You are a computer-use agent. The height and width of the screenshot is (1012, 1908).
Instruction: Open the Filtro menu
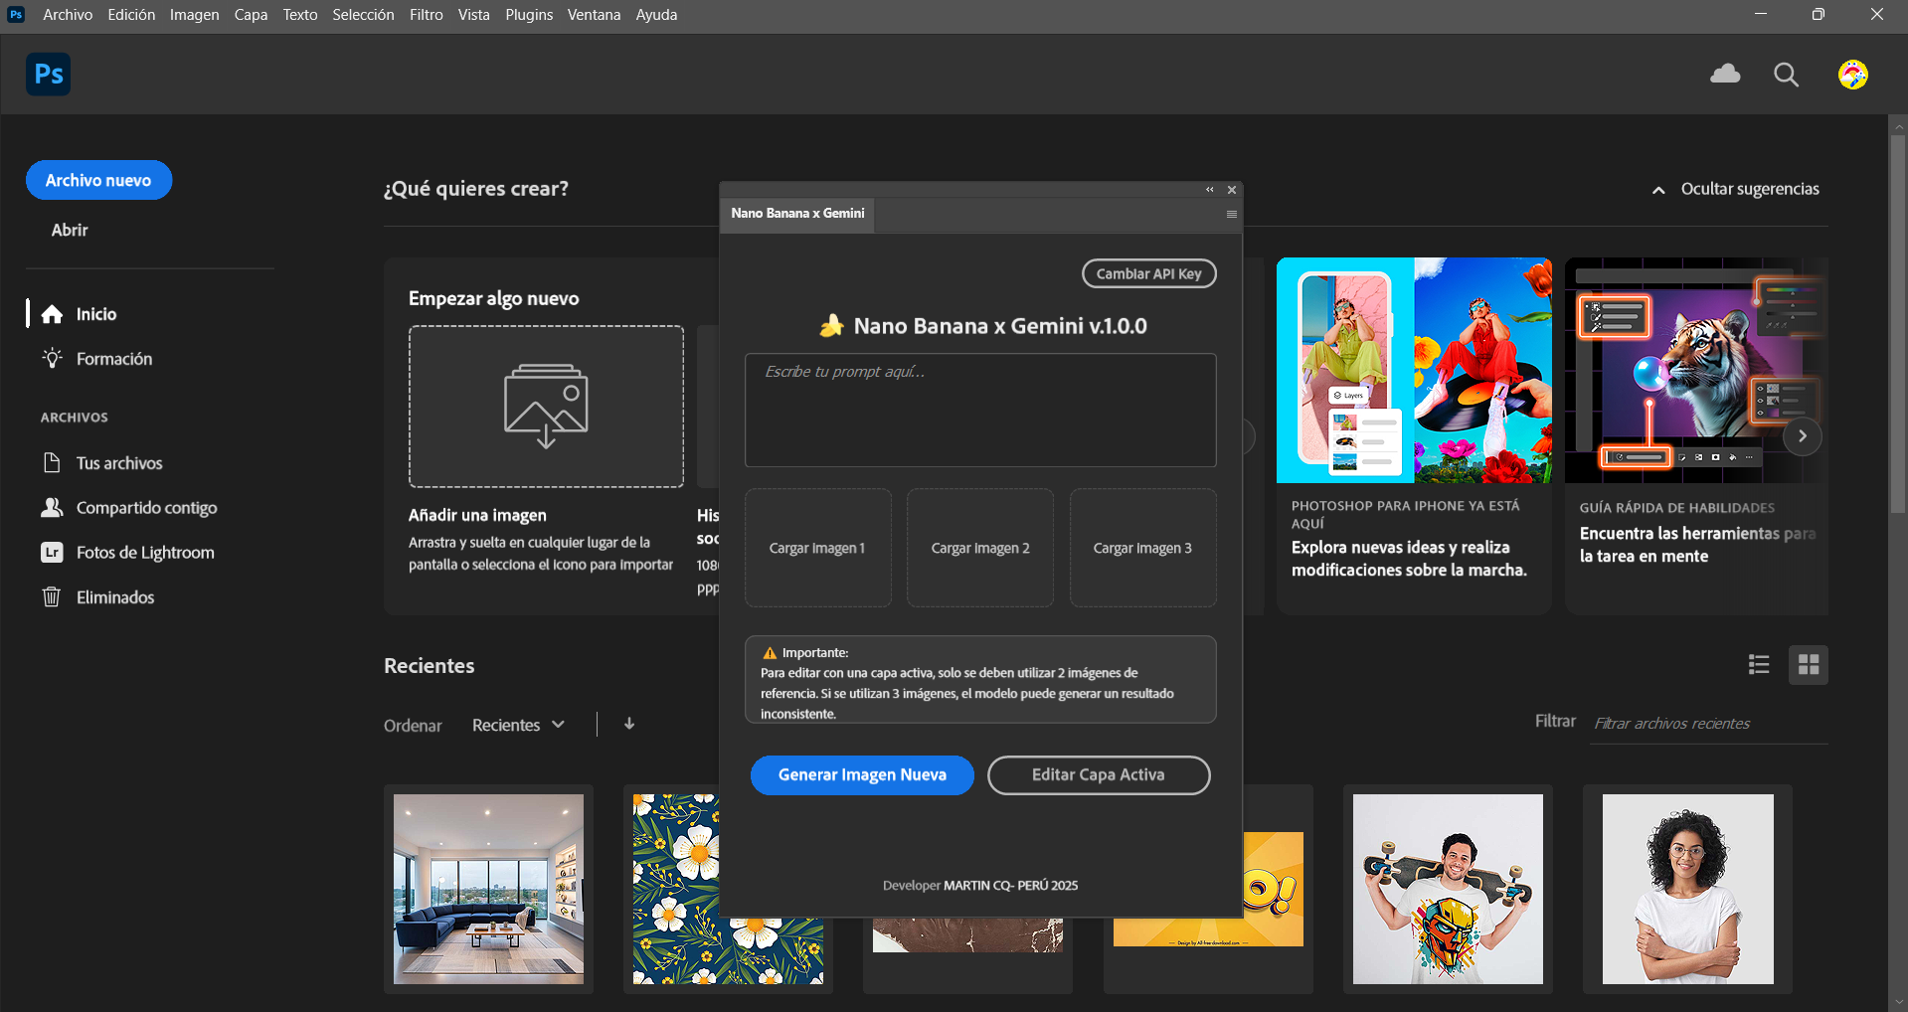(x=427, y=15)
